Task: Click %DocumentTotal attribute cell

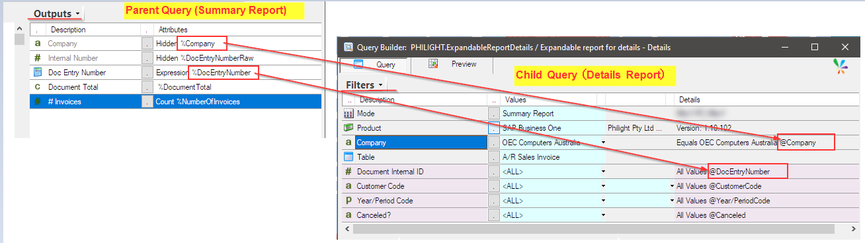Action: tap(237, 87)
